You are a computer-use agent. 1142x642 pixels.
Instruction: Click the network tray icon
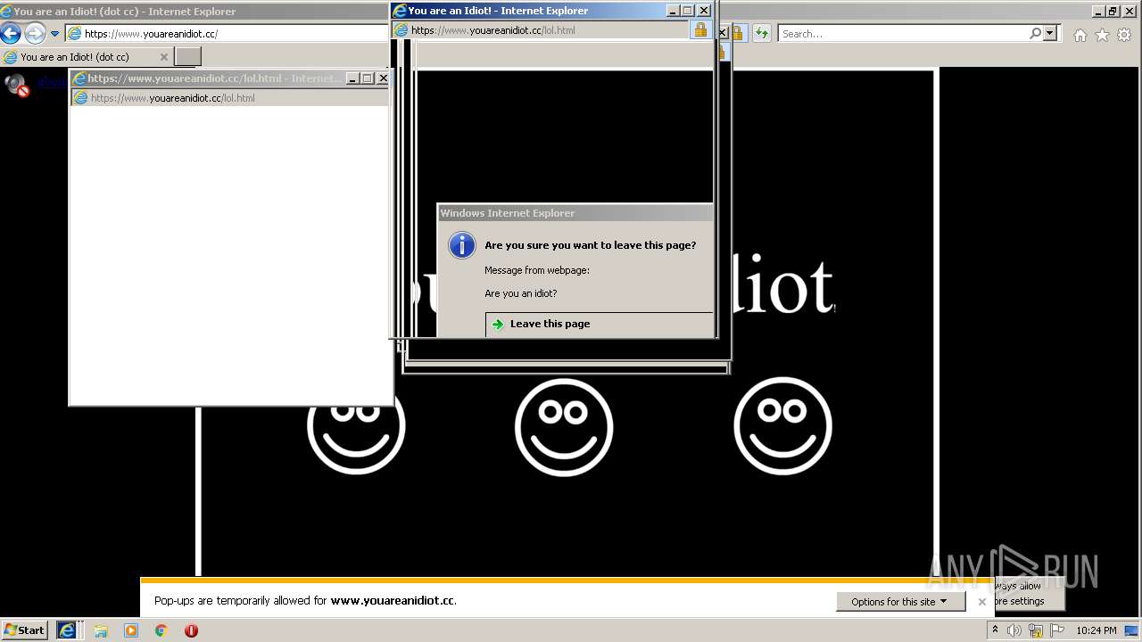click(1036, 631)
